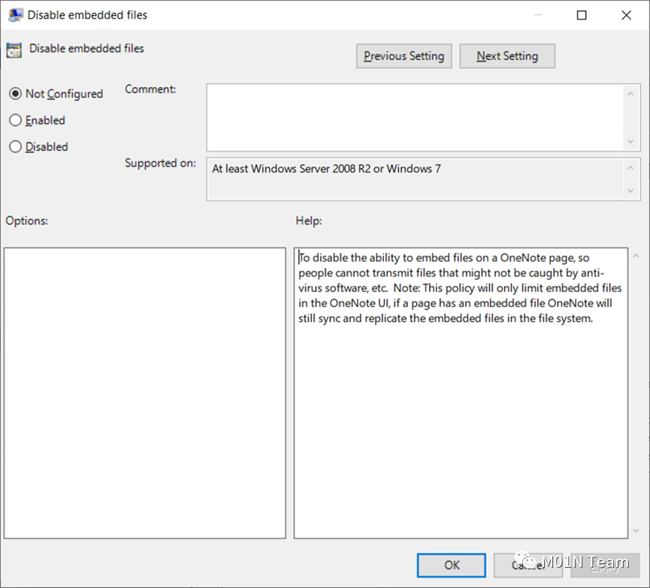Confirm with the OK button
This screenshot has height=588, width=650.
coord(452,565)
